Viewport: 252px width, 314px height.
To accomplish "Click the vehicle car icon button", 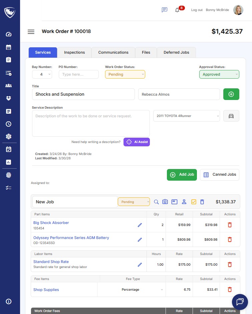I will pos(231,116).
